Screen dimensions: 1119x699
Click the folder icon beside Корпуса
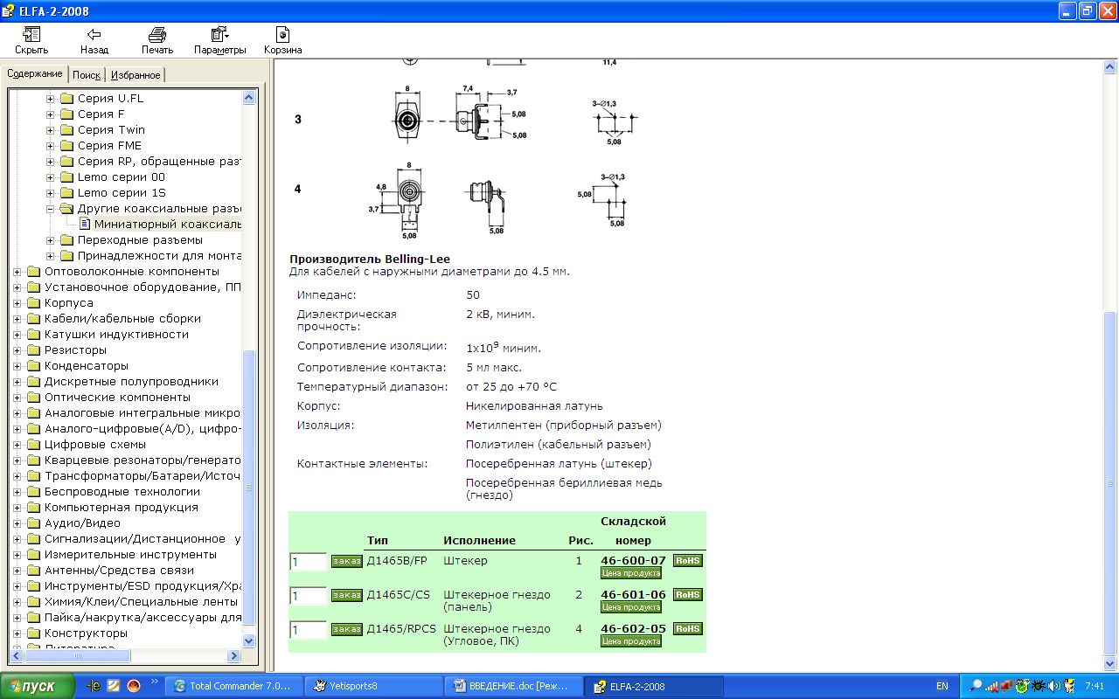point(33,303)
